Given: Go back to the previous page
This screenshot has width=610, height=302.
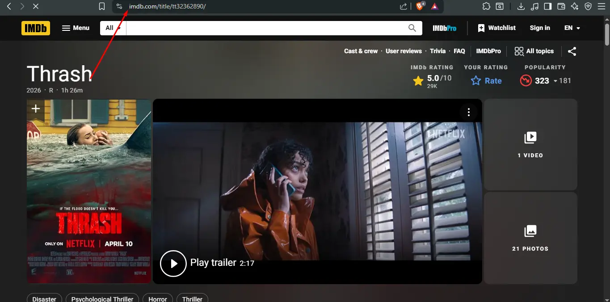Looking at the screenshot, I should pos(9,6).
